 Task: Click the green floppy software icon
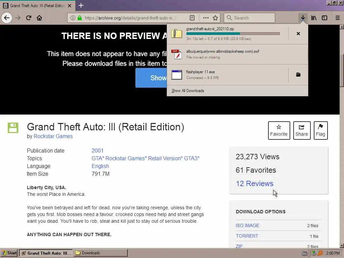(x=13, y=128)
